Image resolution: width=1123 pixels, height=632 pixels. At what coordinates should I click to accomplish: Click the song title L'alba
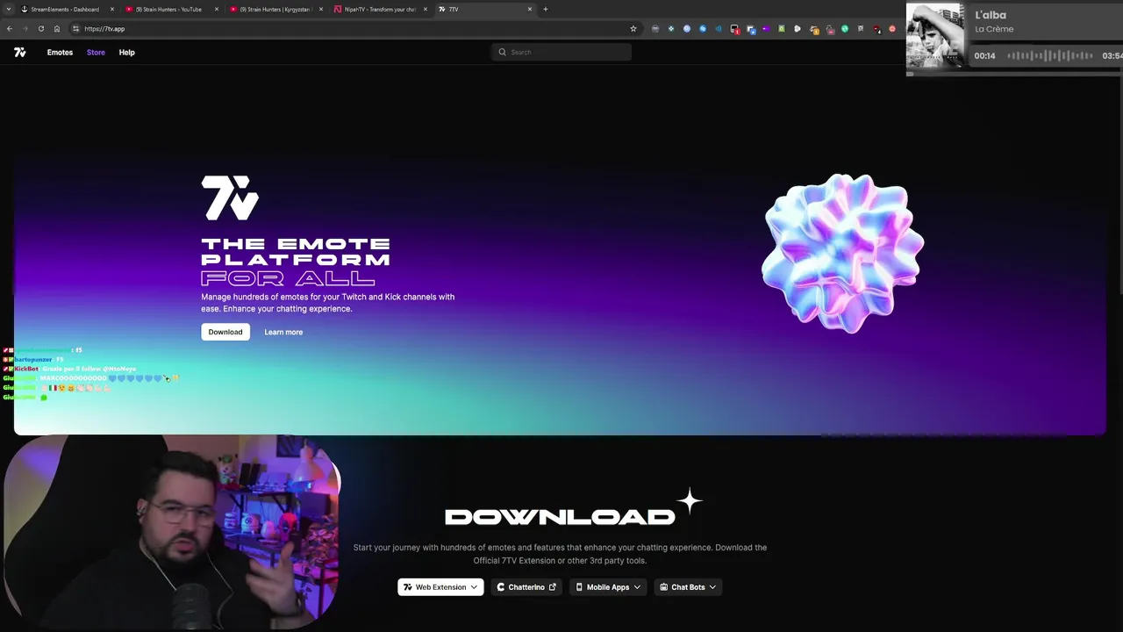tap(991, 15)
